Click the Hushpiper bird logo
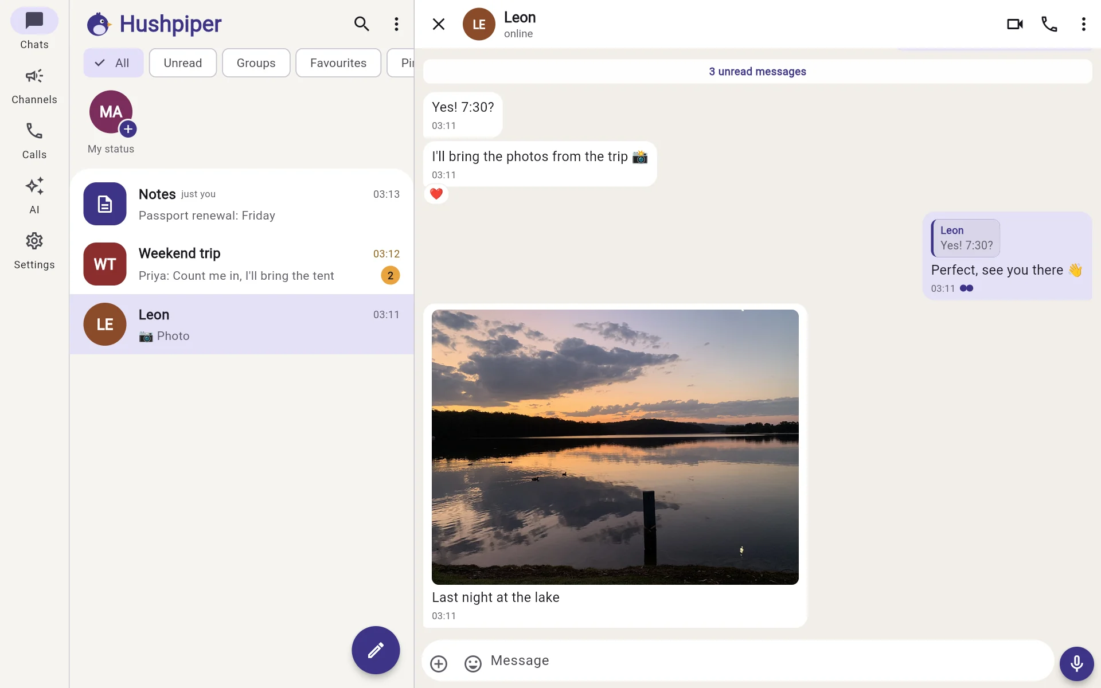 click(x=99, y=24)
